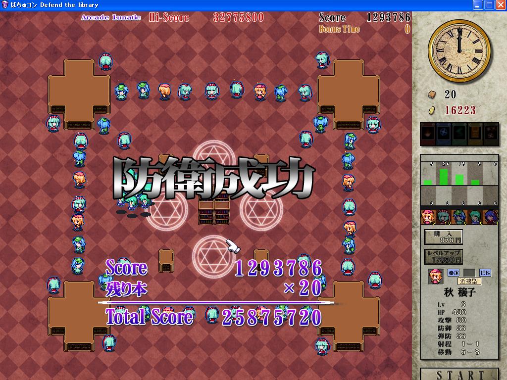Screen dimensions: 507x380
Task: Click the top-right cross-shaped table
Action: (x=349, y=94)
